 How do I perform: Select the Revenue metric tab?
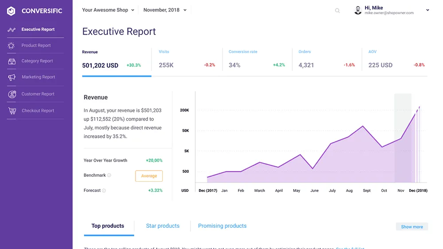pyautogui.click(x=117, y=62)
